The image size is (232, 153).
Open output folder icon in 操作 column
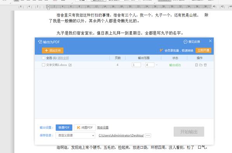tap(201, 65)
